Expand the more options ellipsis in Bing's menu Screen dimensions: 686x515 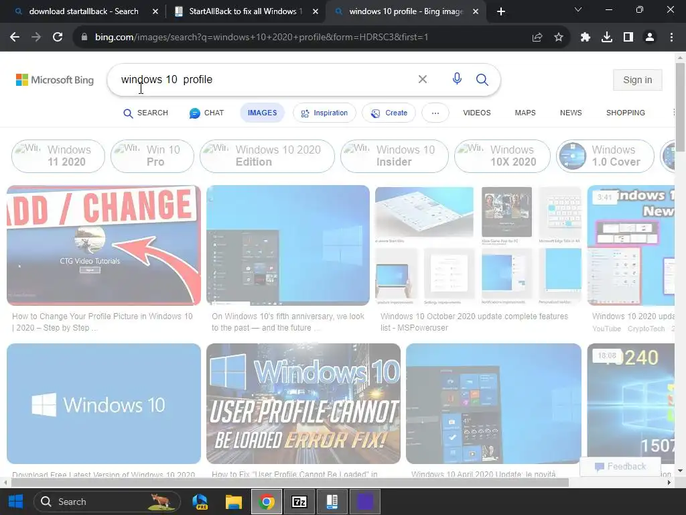(435, 113)
